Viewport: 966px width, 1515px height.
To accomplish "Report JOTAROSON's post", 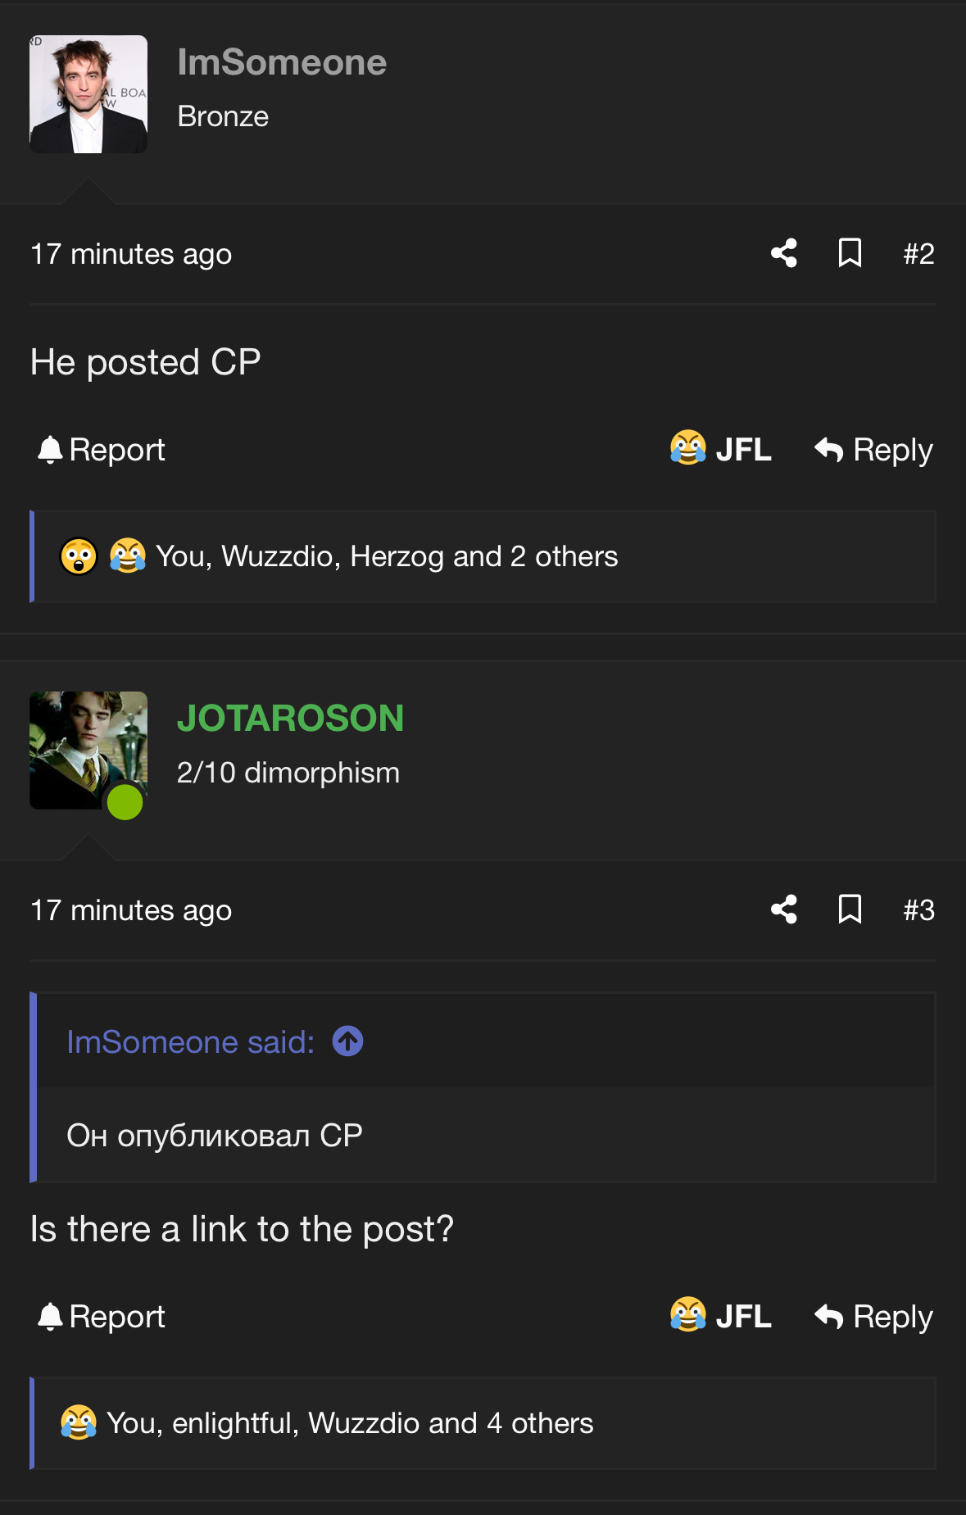I will (x=102, y=1316).
